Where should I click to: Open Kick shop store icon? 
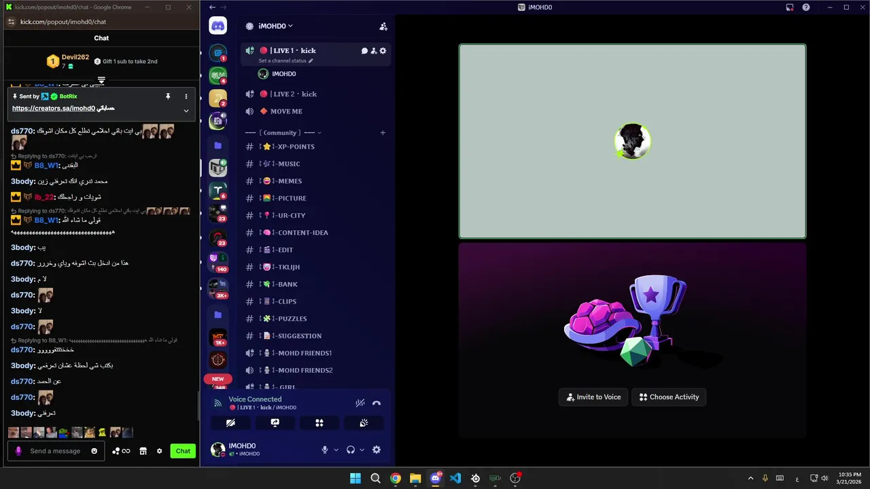pyautogui.click(x=143, y=451)
